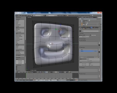Click the Flip Direction normals button
The image size is (117, 93).
[20, 53]
